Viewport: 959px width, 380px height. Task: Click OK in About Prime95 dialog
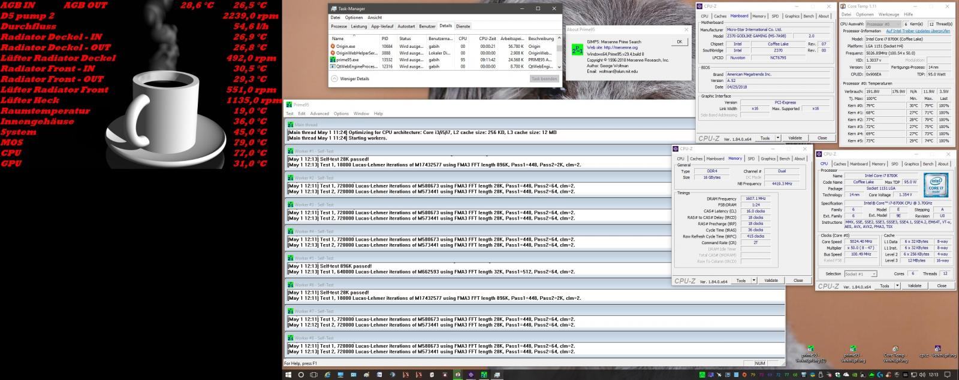(x=679, y=42)
